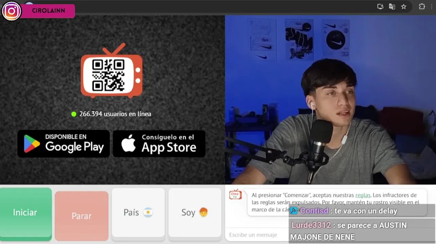Click the Argentina flag icon on País
Viewport: 436px width, 244px height.
point(148,212)
